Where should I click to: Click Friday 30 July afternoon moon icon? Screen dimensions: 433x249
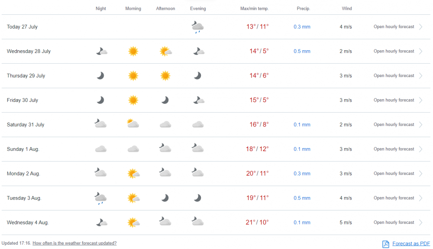[x=165, y=100]
